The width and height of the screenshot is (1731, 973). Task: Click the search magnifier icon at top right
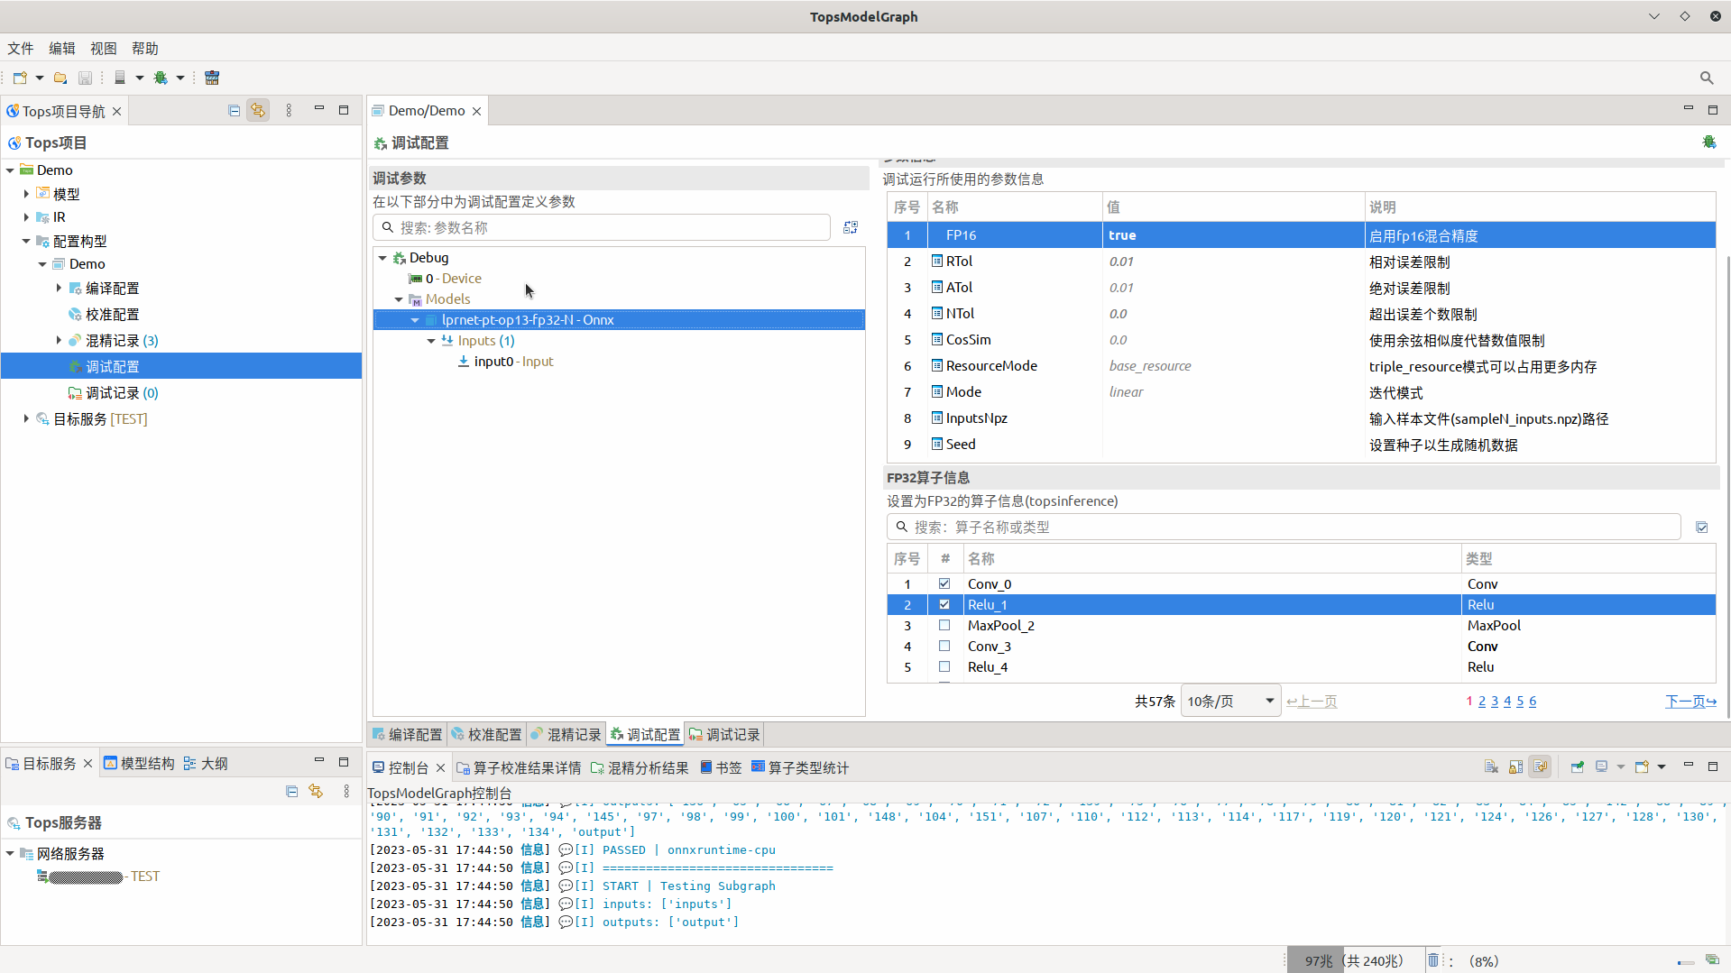click(1707, 78)
